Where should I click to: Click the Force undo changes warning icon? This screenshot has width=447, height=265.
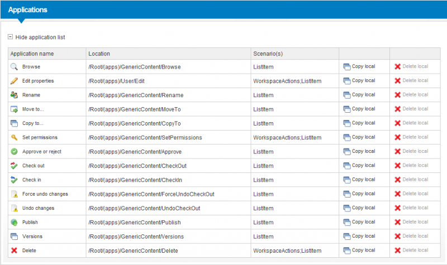[14, 194]
